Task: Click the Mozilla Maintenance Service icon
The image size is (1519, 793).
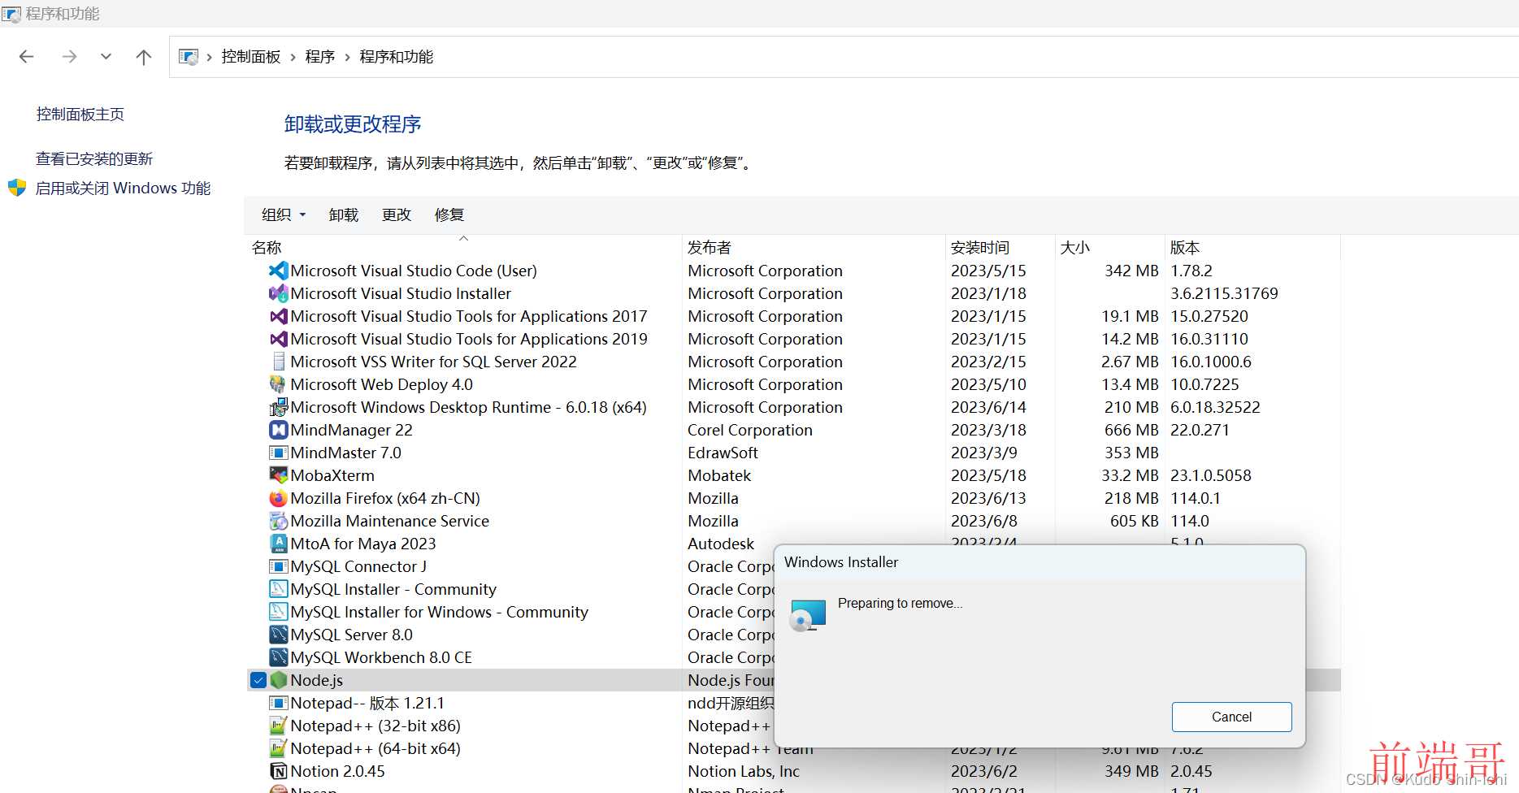Action: (x=278, y=521)
